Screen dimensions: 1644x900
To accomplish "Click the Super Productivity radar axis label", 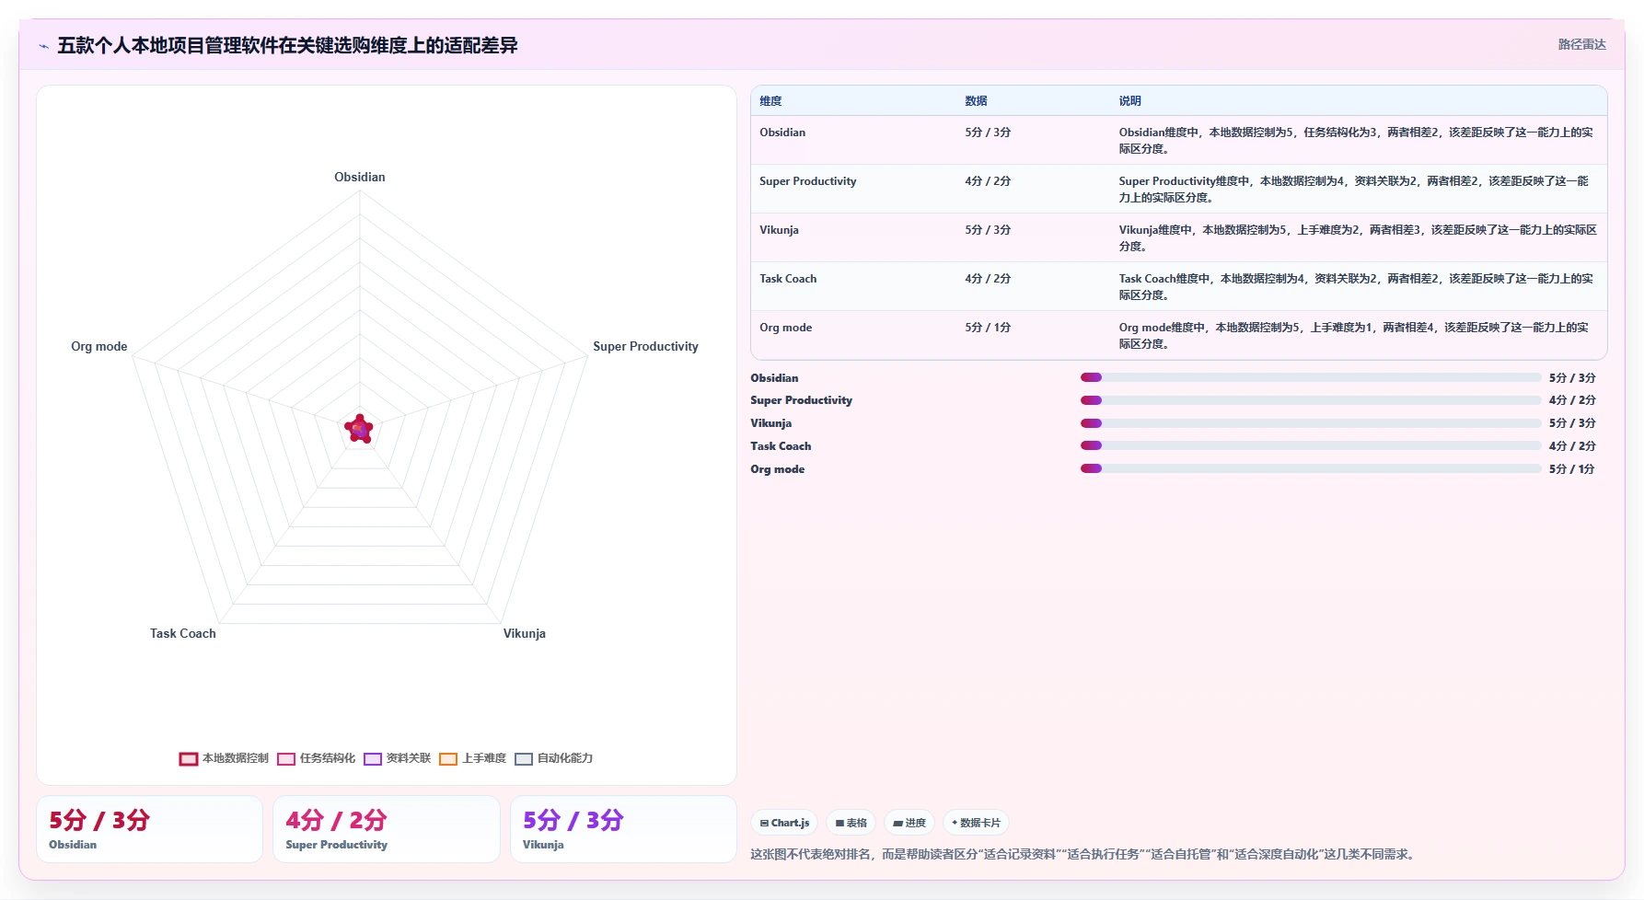I will tap(645, 346).
